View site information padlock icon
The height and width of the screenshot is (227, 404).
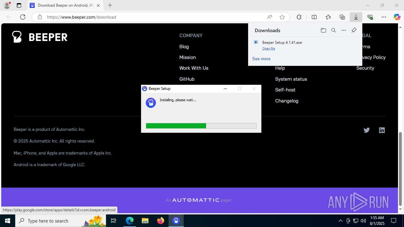pos(40,17)
